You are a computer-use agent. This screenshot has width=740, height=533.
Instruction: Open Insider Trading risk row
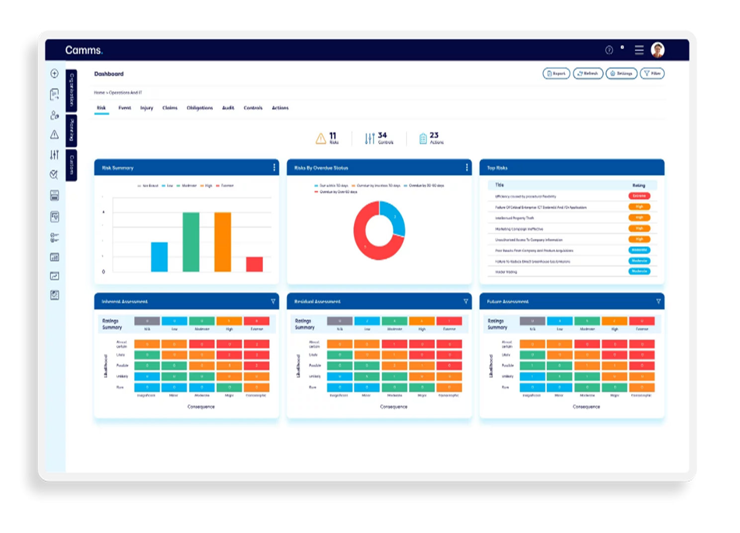[573, 271]
